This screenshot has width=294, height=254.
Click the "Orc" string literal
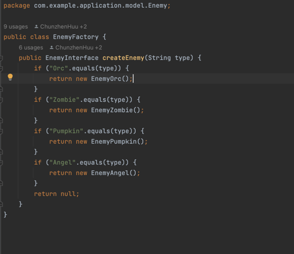point(59,68)
